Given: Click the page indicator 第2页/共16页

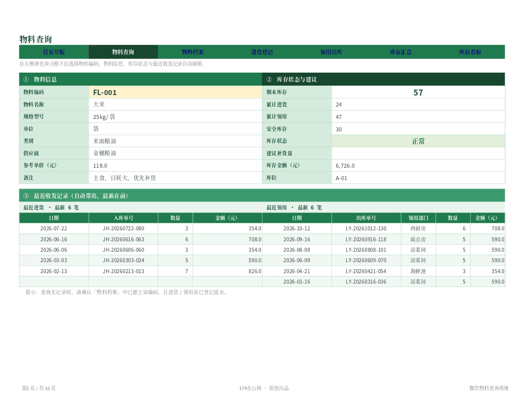Looking at the screenshot, I should (x=39, y=388).
